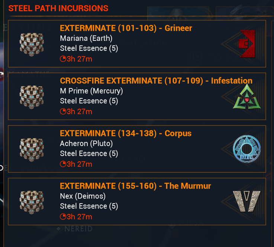Click timer clock icon in Grineer mission

[x=63, y=59]
